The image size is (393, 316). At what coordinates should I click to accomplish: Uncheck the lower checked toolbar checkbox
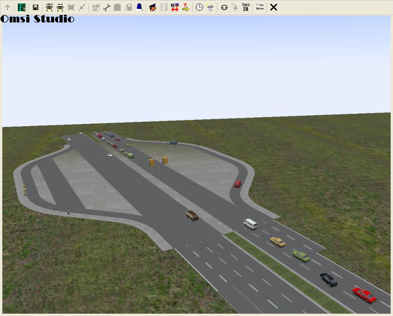click(258, 9)
